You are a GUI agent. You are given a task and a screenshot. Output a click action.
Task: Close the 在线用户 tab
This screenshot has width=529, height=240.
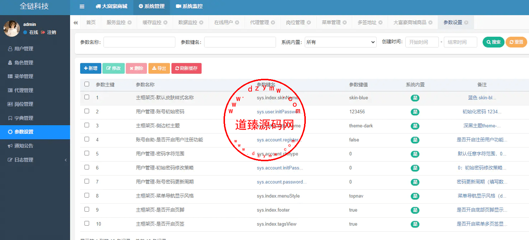click(237, 22)
